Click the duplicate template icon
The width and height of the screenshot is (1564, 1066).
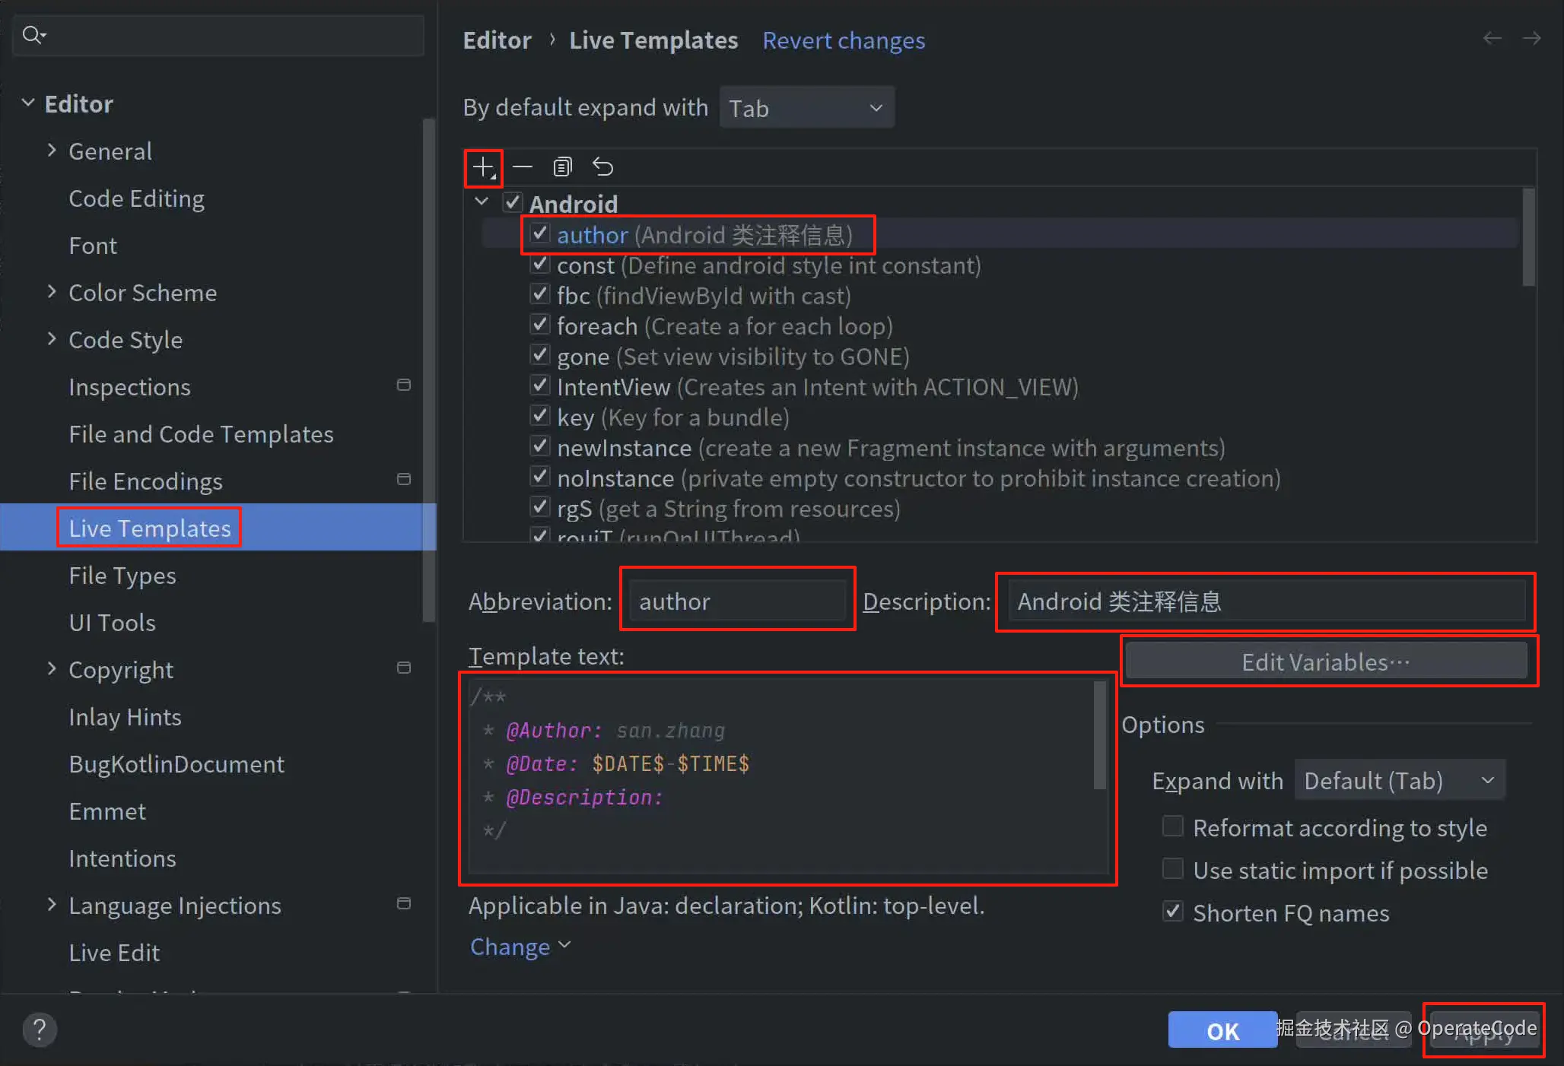[x=562, y=167]
